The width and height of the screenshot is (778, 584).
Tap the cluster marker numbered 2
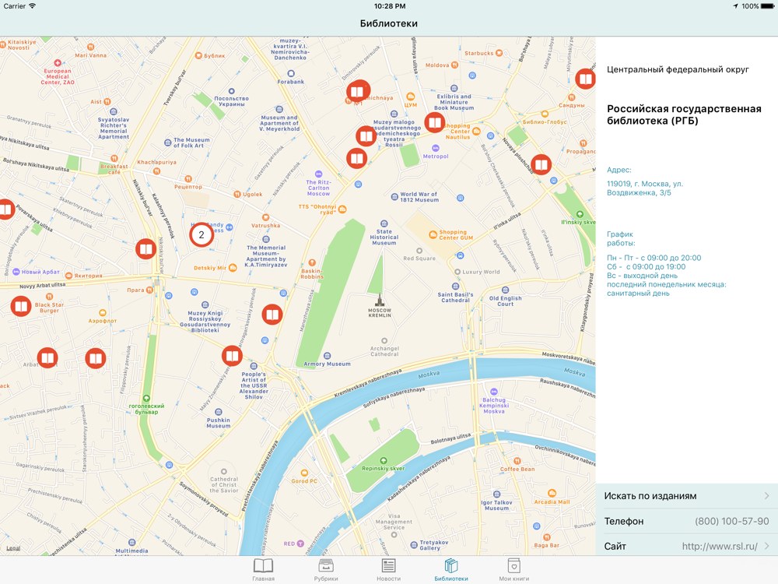[x=202, y=234]
